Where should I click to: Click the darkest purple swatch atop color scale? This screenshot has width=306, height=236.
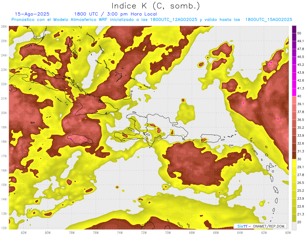[x=294, y=29]
